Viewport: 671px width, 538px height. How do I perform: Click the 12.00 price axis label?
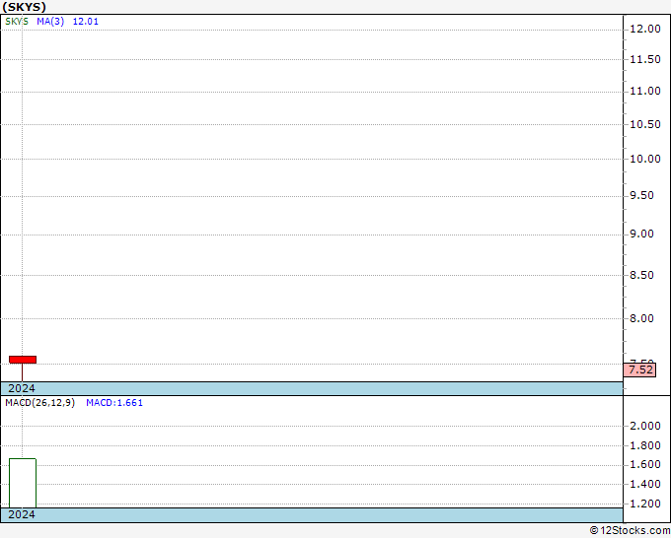point(645,29)
